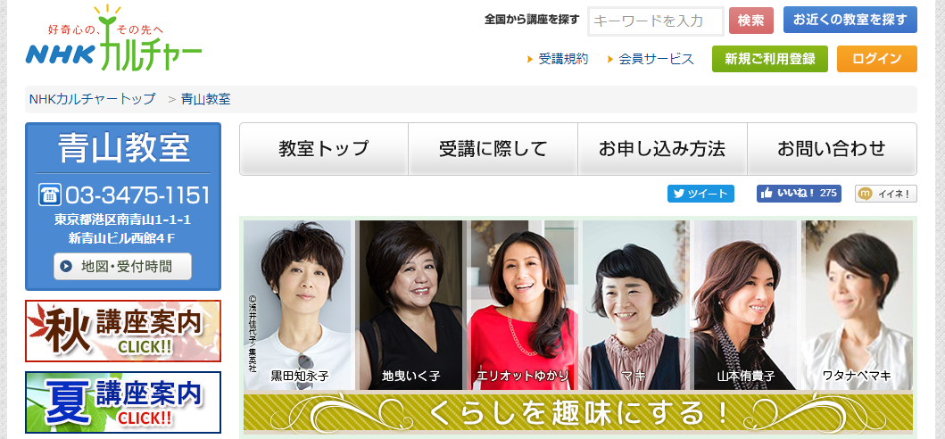Click the キーワードを入力 search field
The image size is (945, 439).
656,21
